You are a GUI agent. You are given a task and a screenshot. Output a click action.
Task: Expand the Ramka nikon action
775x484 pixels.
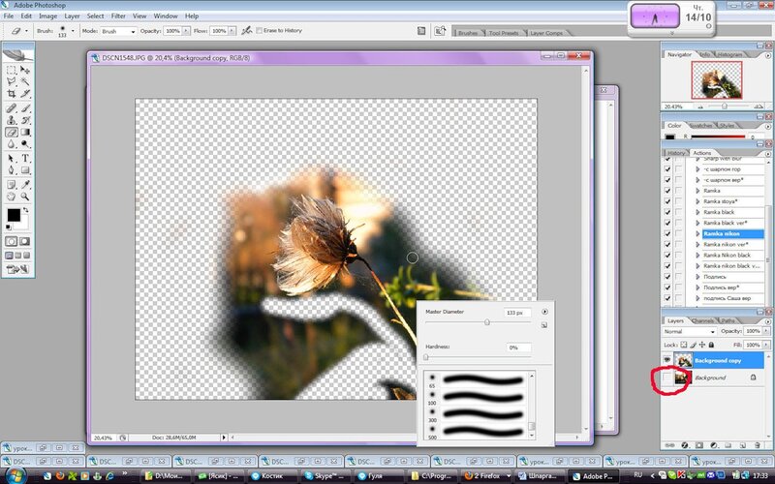tap(697, 233)
